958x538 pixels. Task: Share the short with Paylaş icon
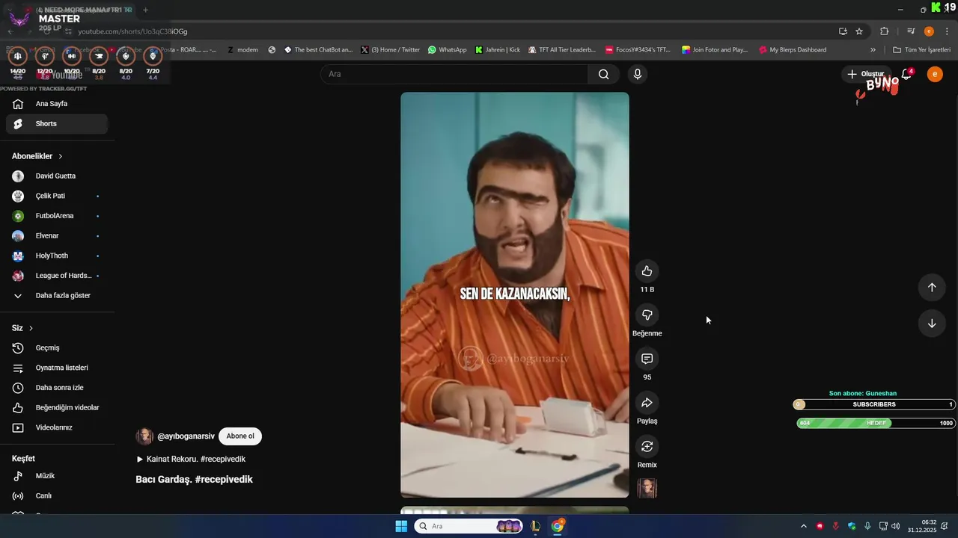coord(647,403)
